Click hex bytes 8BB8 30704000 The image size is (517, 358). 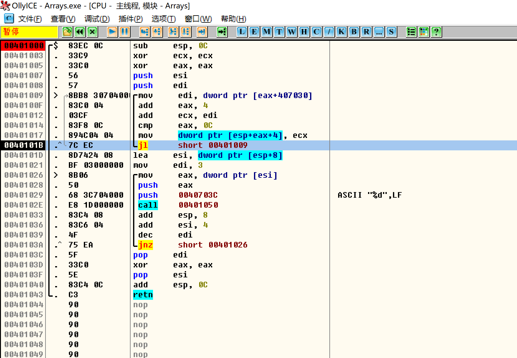[x=99, y=96]
